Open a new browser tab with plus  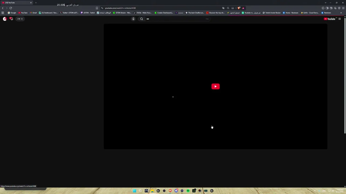(36, 3)
